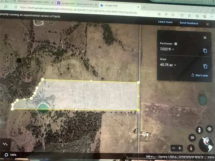Select the bottom-left polygon vertex
The width and height of the screenshot is (215, 161).
[x=12, y=109]
